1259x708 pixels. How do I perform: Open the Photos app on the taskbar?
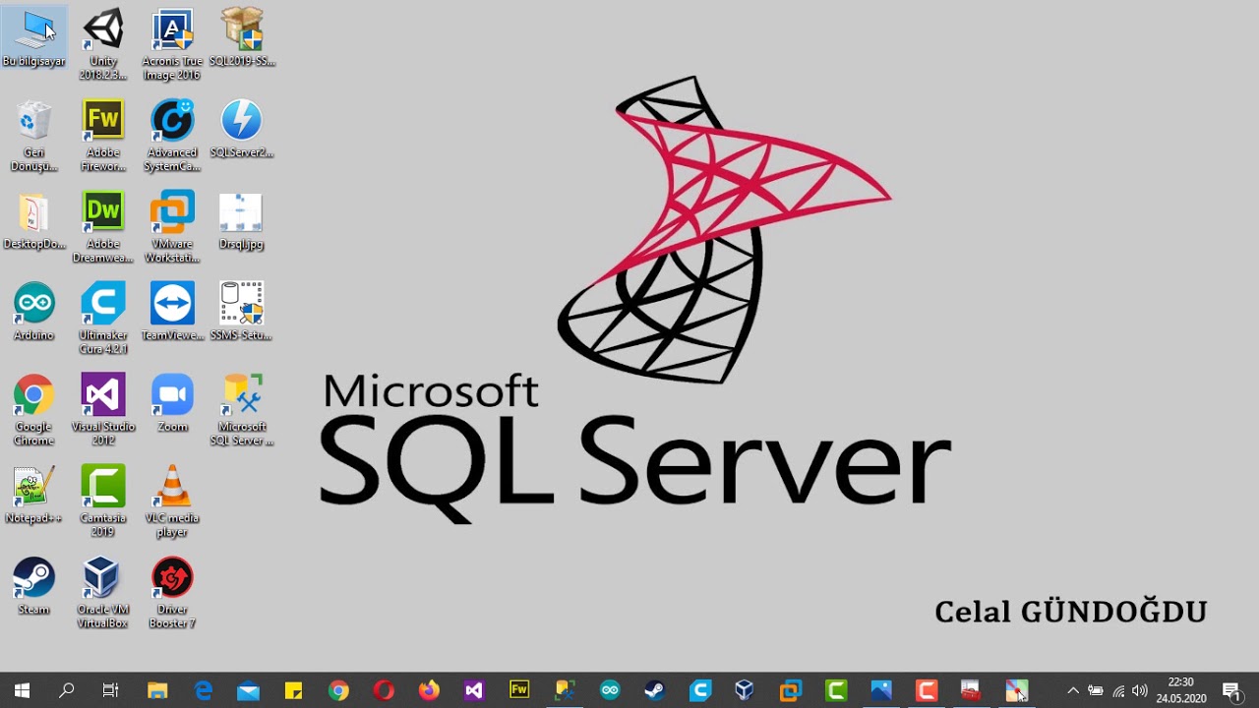click(x=881, y=690)
